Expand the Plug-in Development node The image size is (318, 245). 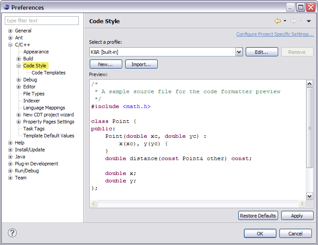coord(10,164)
